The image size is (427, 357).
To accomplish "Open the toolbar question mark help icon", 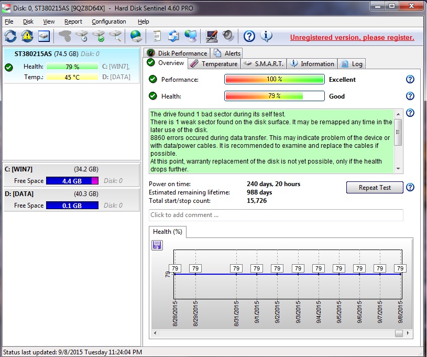I will (249, 36).
